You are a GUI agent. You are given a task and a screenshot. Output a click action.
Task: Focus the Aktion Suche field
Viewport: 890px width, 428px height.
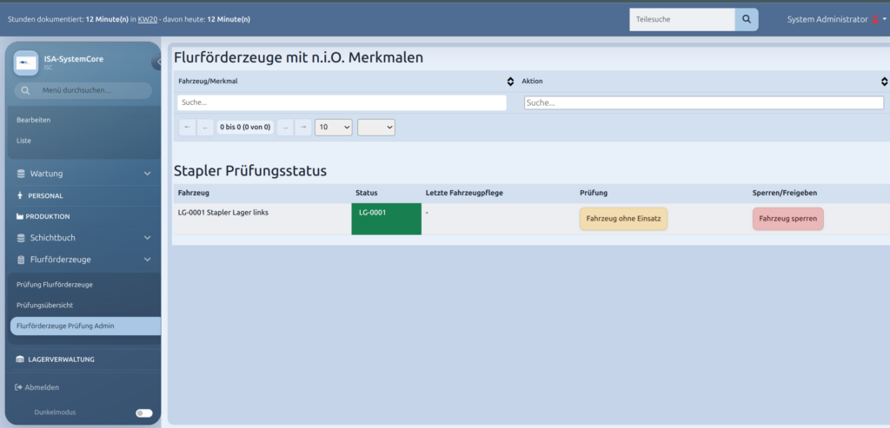704,102
